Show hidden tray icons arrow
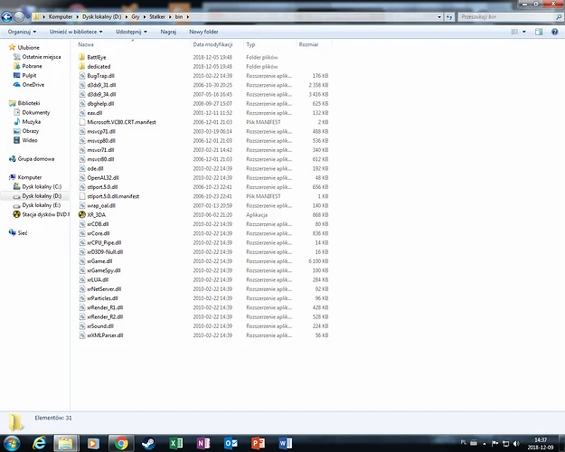 (x=485, y=443)
